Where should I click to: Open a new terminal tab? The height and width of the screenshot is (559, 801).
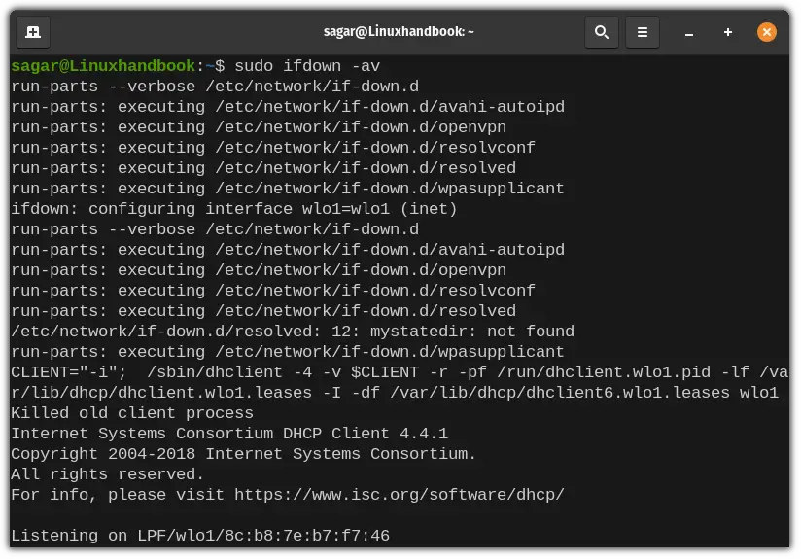[33, 32]
